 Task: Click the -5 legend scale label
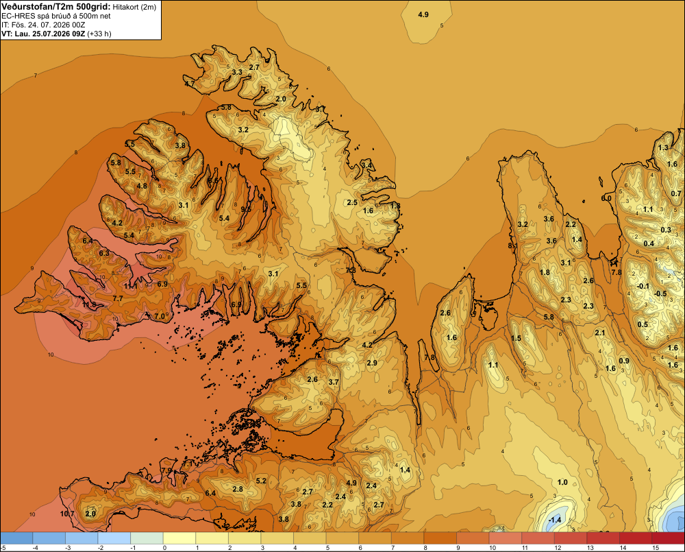(3, 548)
